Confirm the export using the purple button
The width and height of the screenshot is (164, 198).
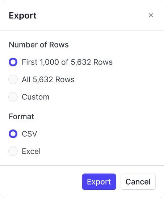point(99,182)
